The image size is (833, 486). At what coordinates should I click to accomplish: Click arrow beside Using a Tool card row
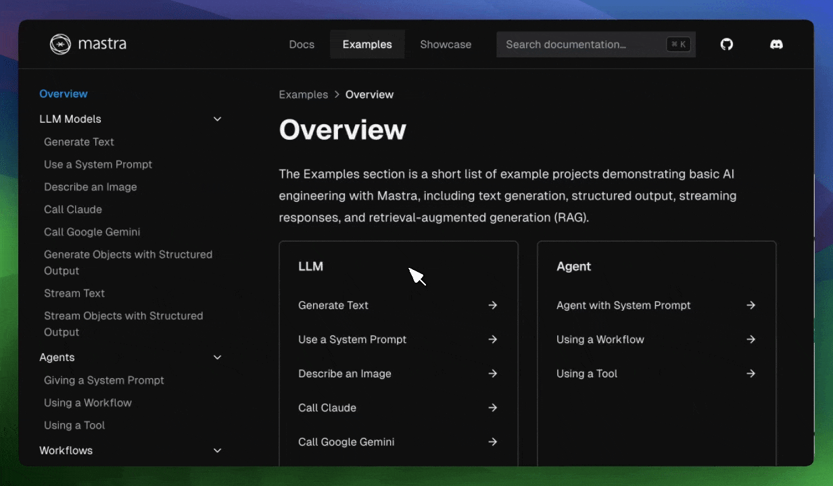click(751, 373)
